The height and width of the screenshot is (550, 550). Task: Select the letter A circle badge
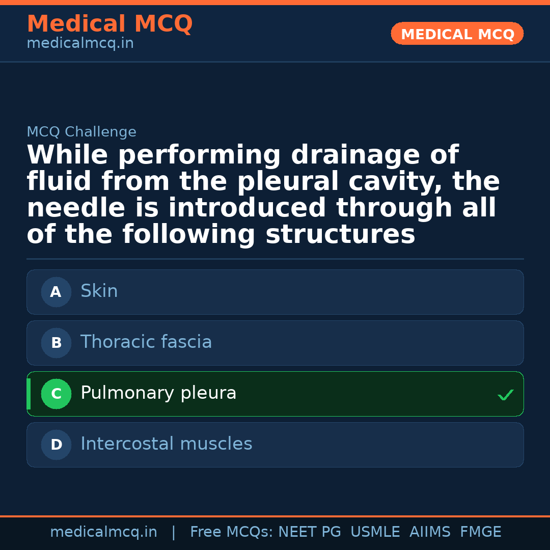[x=56, y=292]
